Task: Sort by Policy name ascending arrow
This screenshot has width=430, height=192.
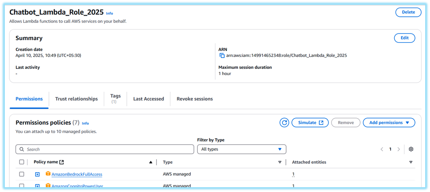Action: click(151, 162)
